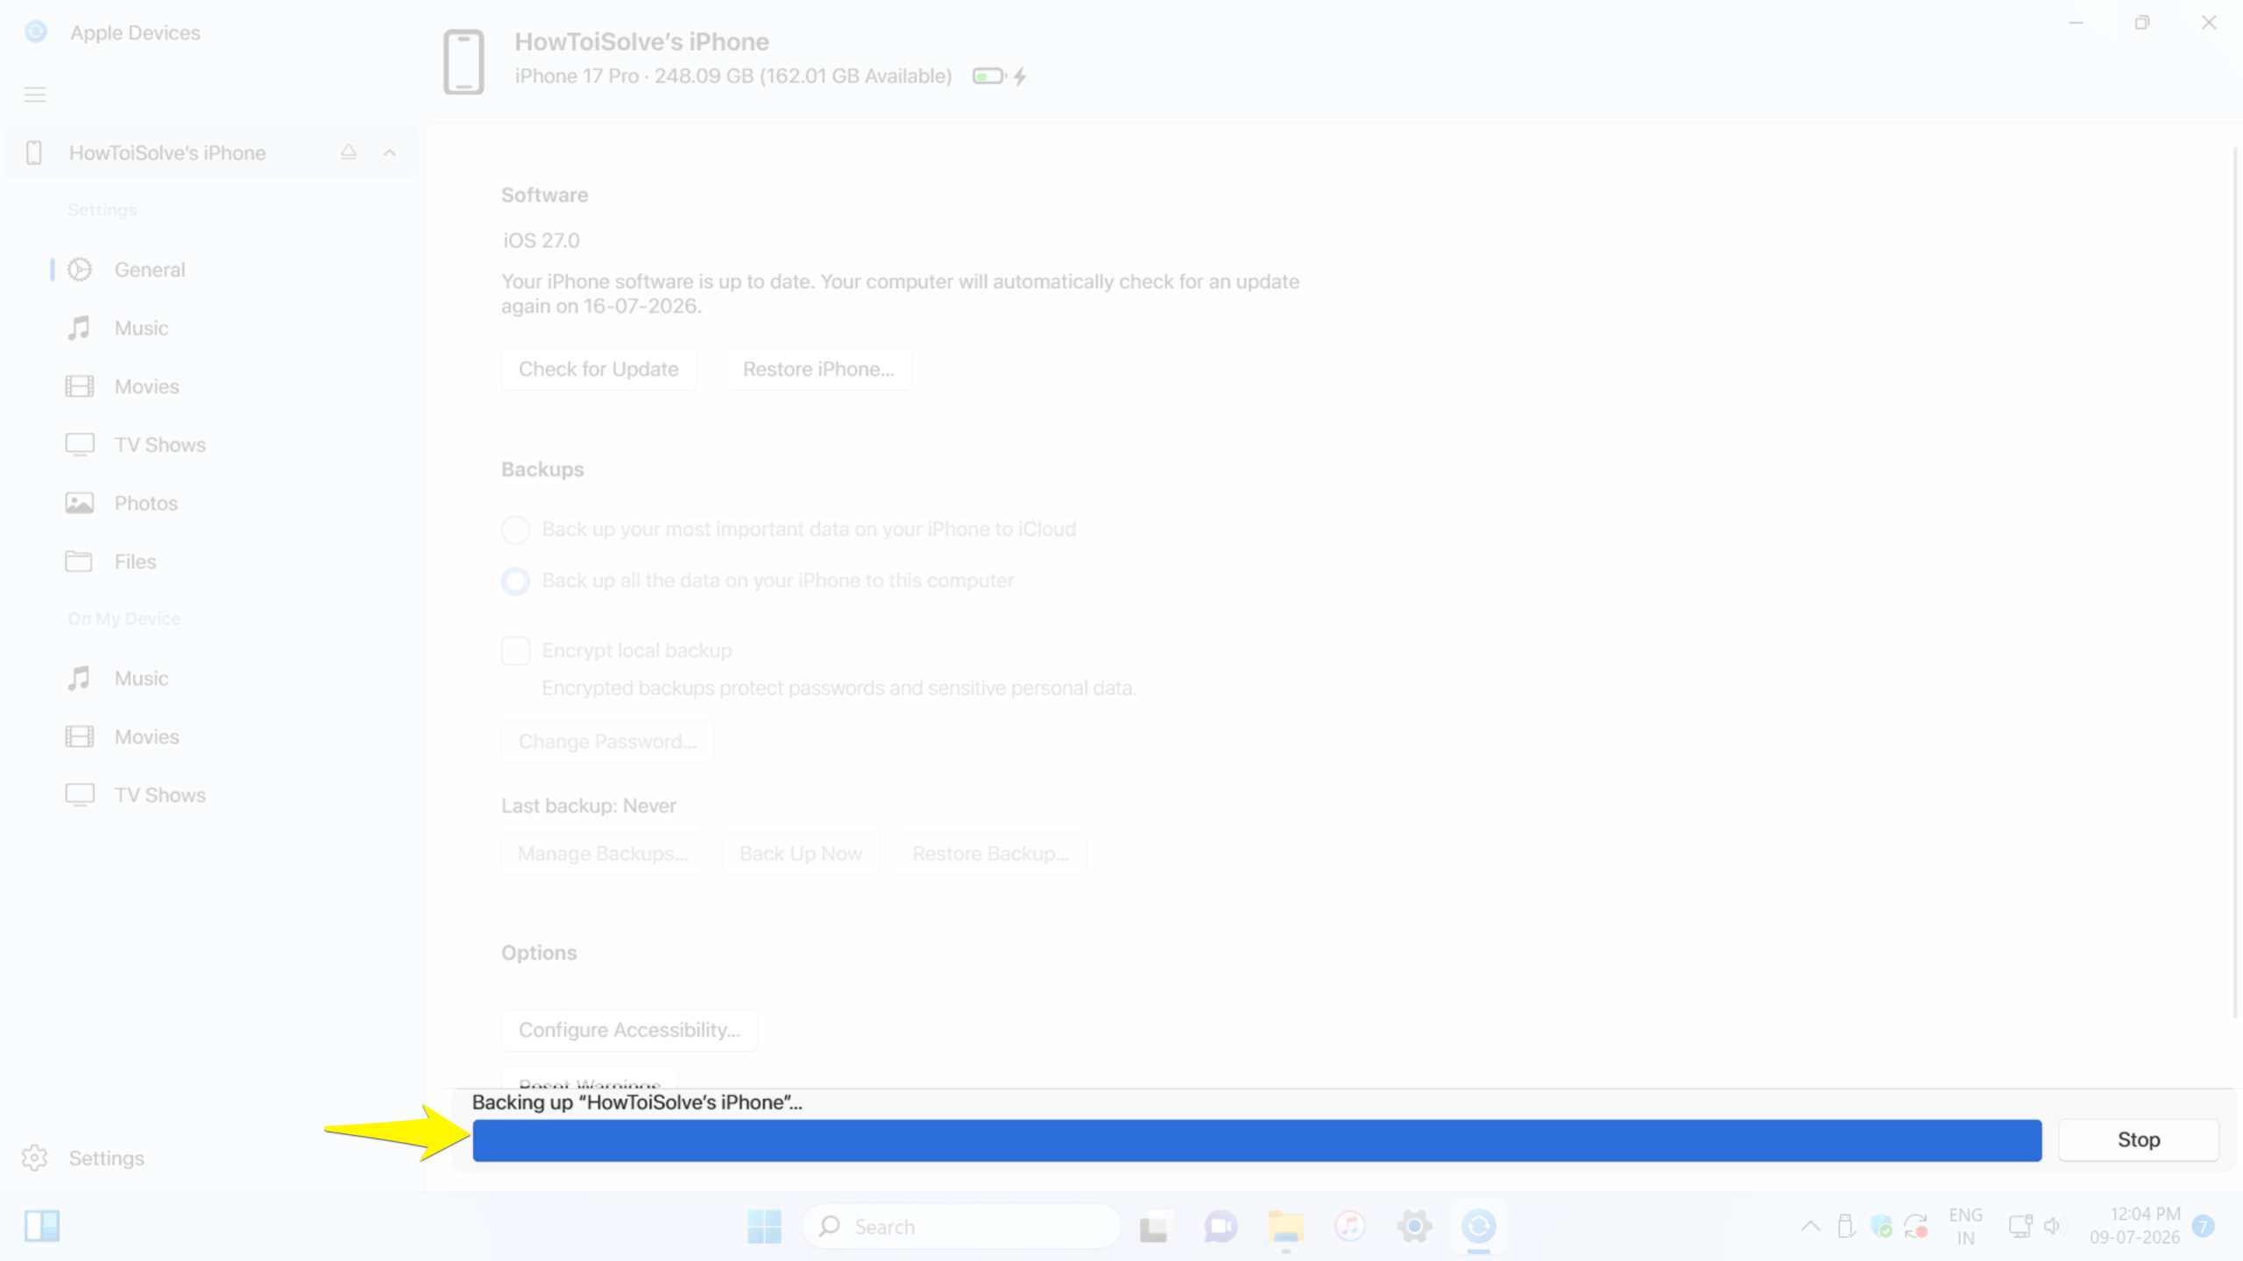Eject HowToiSolve's iPhone using eject icon
This screenshot has height=1261, width=2243.
(x=349, y=152)
